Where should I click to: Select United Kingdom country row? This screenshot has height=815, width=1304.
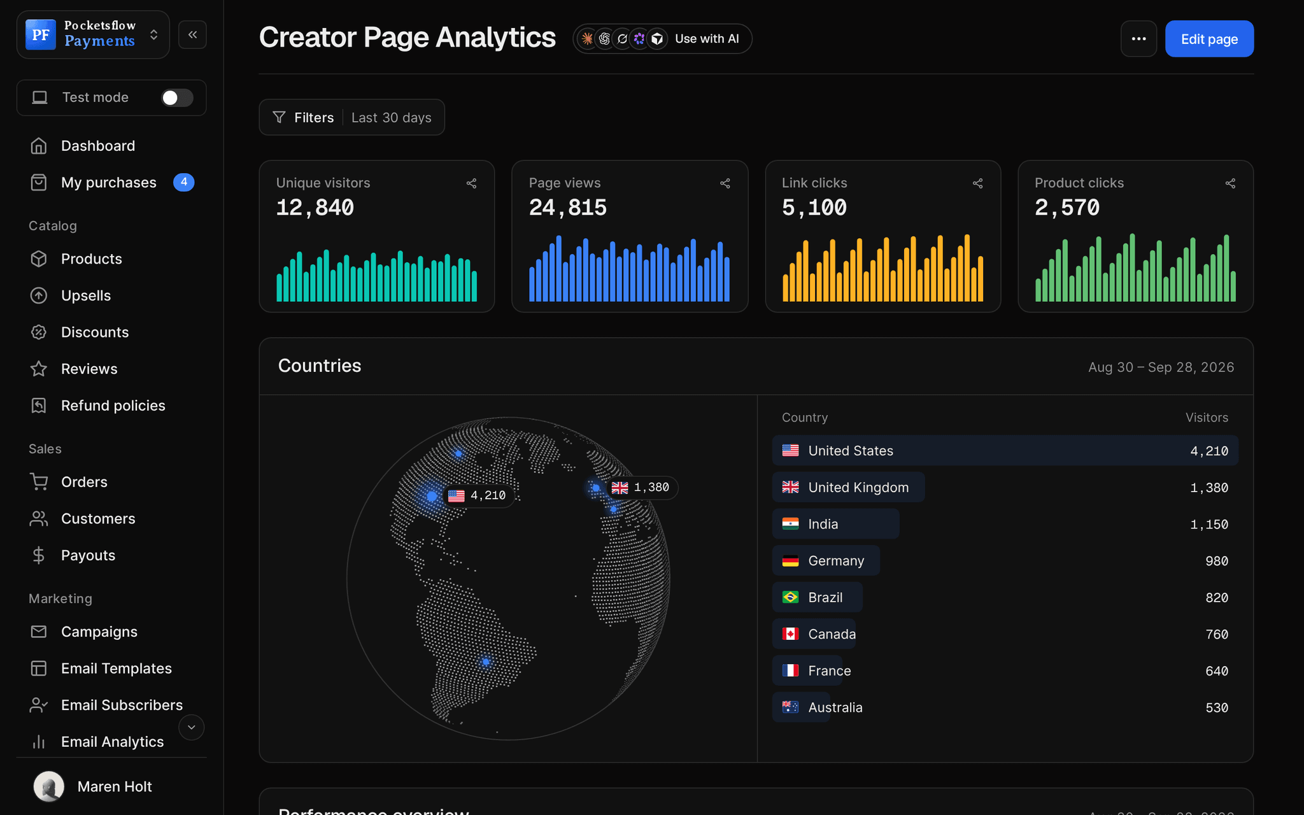coord(1005,487)
